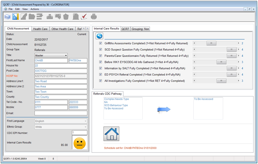
Task: Click the blue globe refresh icon
Action: [99, 36]
